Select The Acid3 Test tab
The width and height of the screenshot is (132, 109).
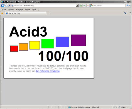(25, 13)
